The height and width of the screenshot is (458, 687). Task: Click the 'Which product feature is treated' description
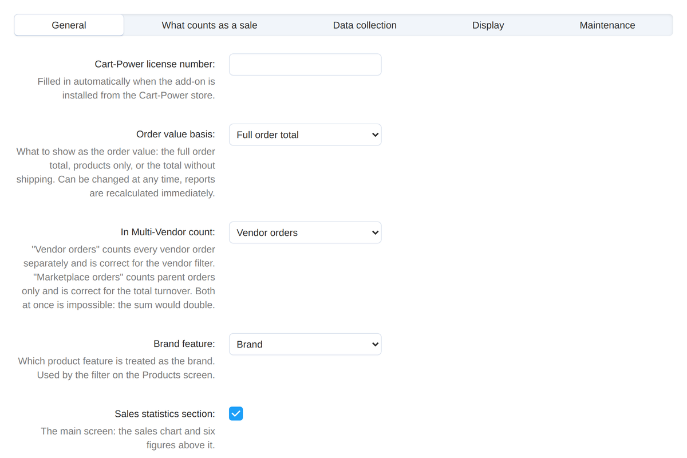117,368
